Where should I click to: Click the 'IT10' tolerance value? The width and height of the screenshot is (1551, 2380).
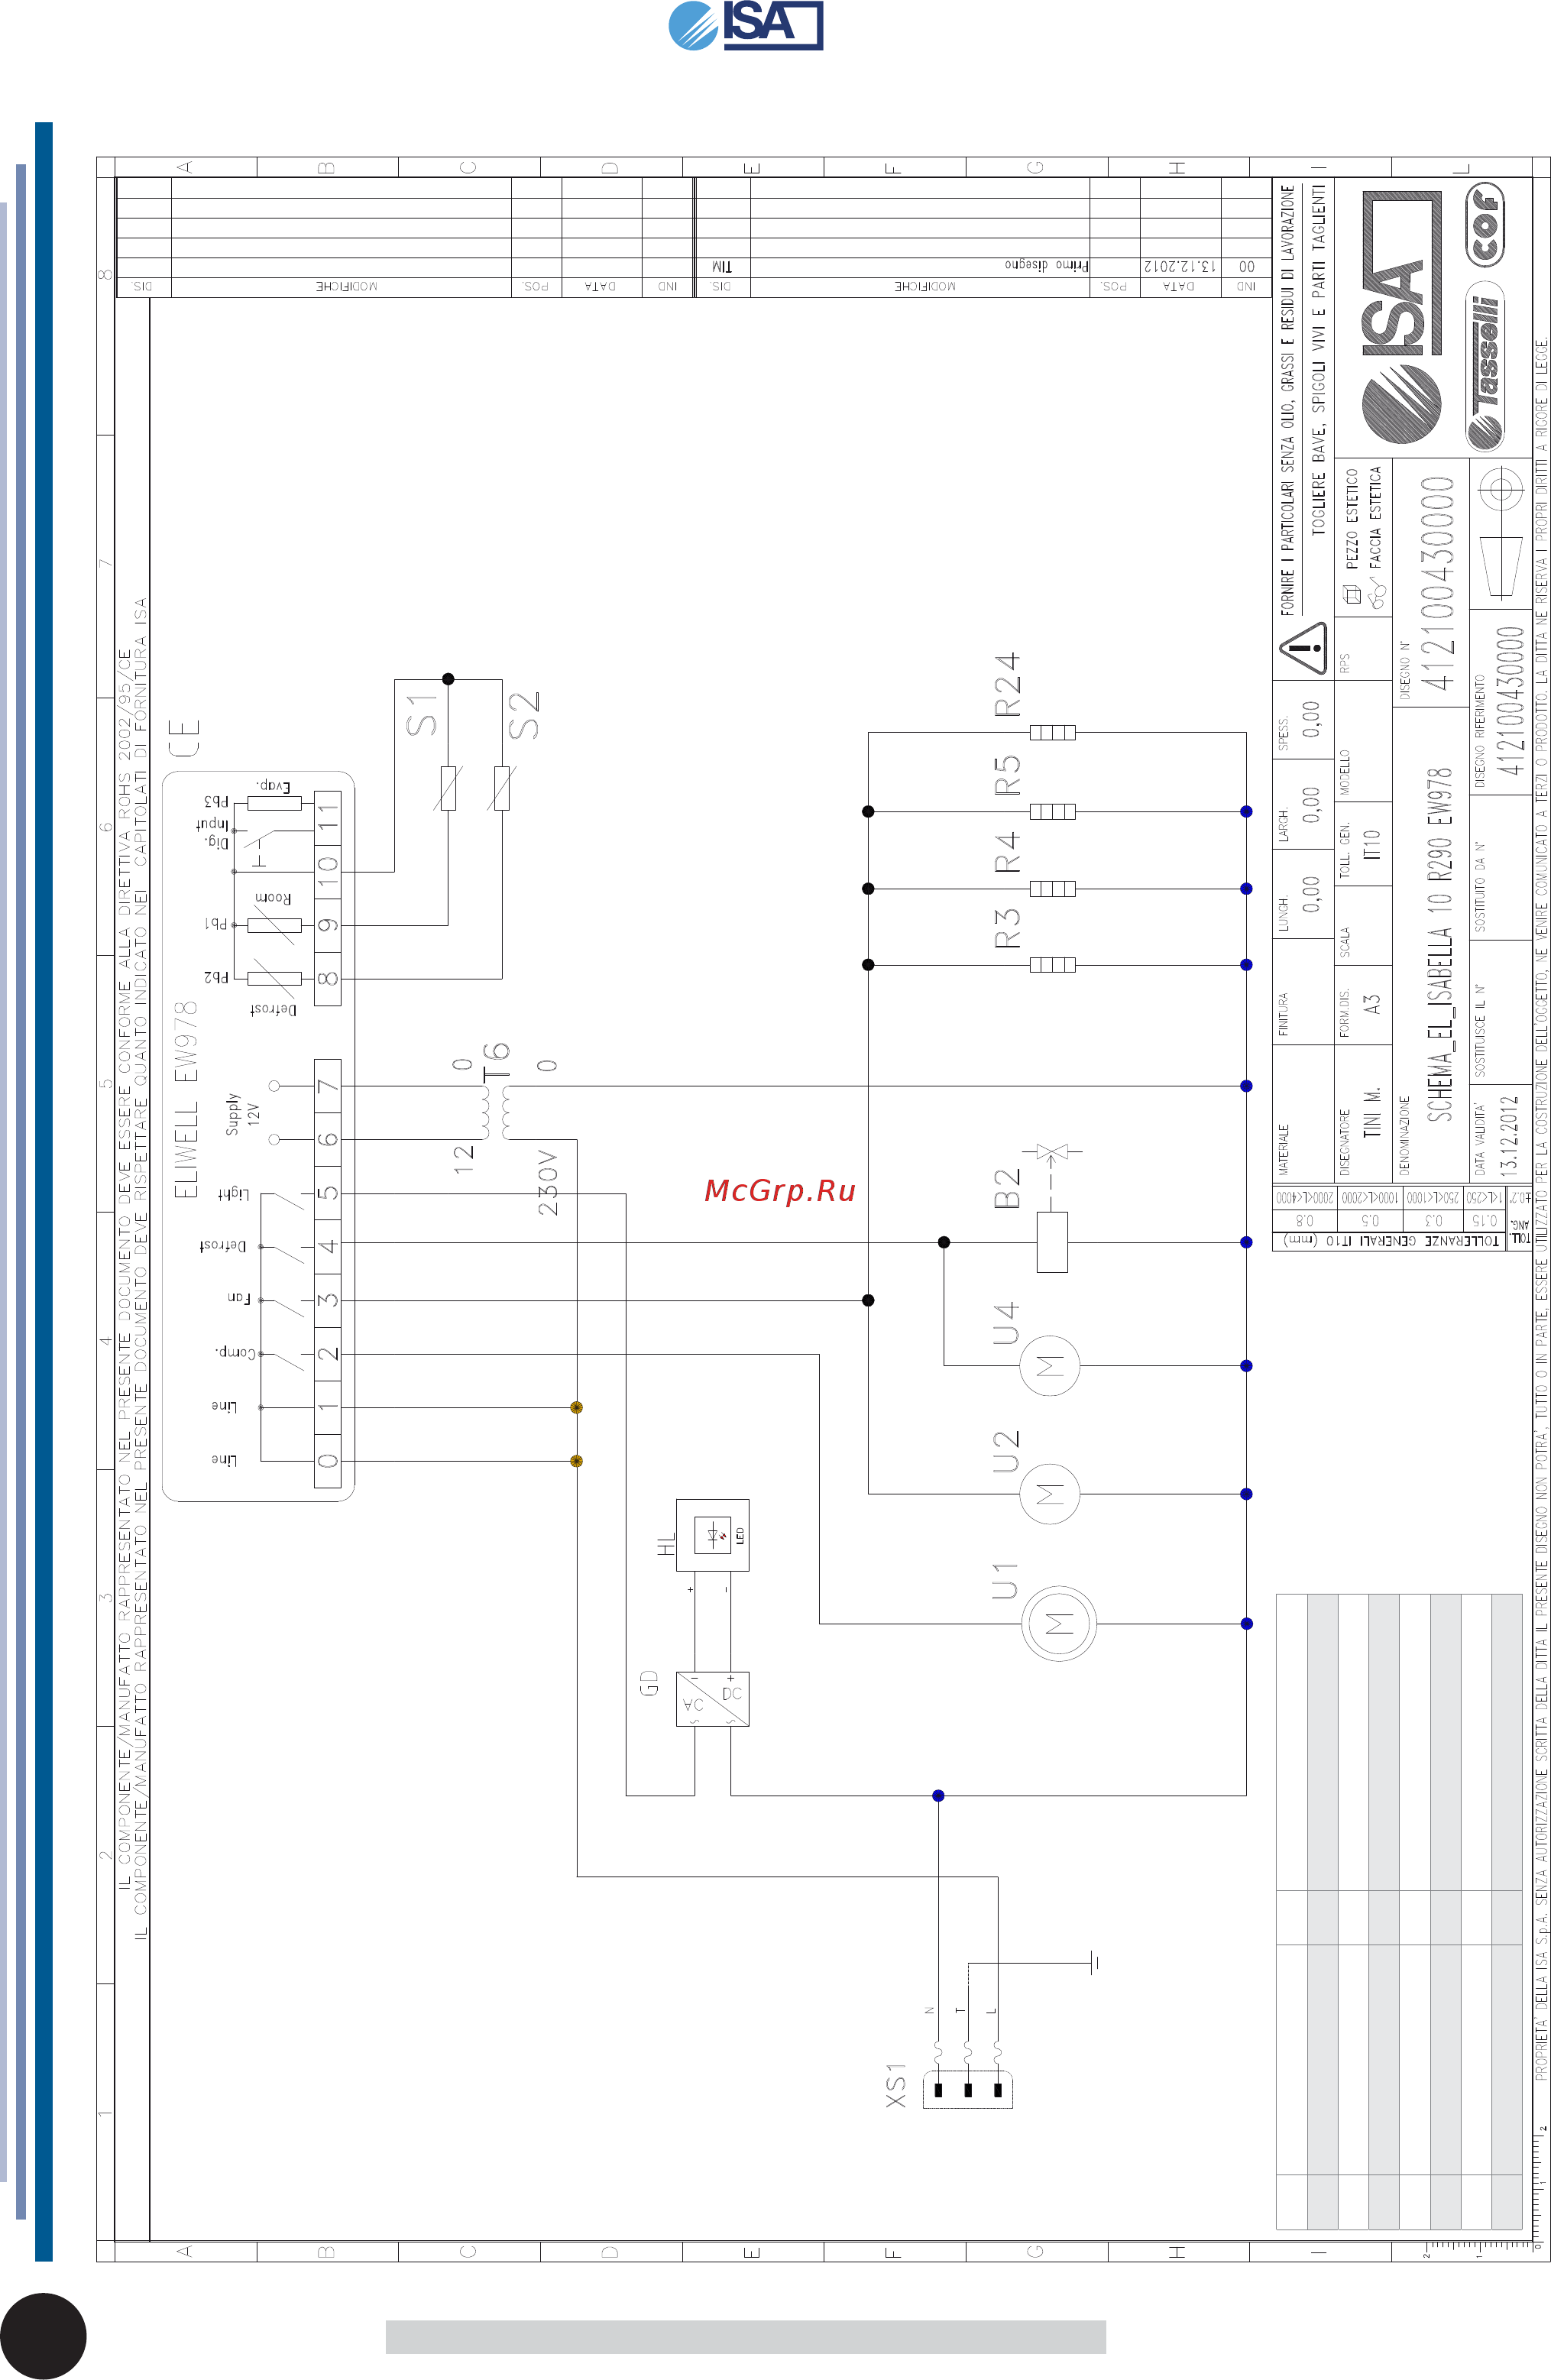1372,845
